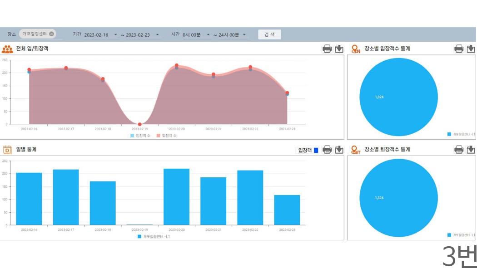Print the 전체 입/퇴장객 area chart

[x=327, y=49]
